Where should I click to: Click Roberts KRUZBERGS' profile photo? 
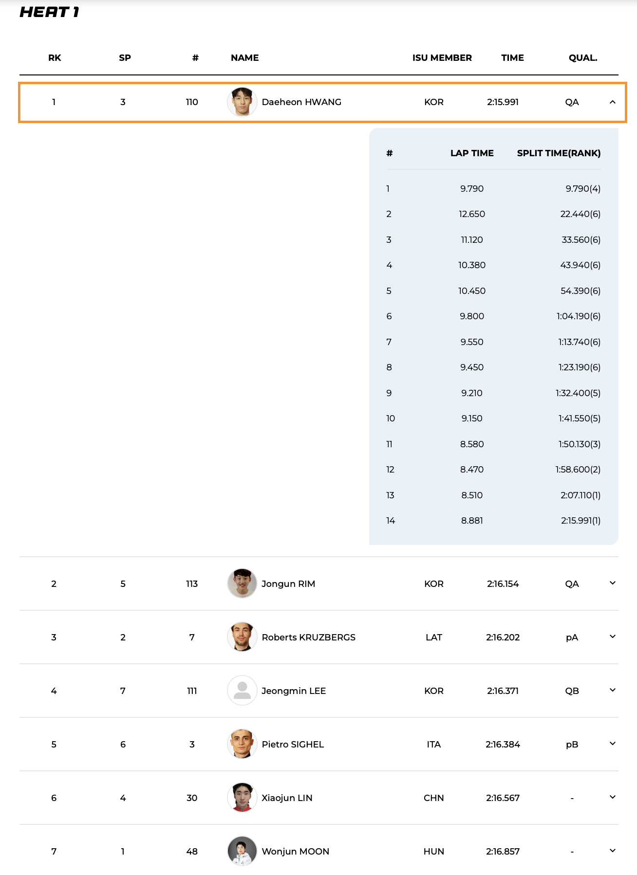[242, 637]
